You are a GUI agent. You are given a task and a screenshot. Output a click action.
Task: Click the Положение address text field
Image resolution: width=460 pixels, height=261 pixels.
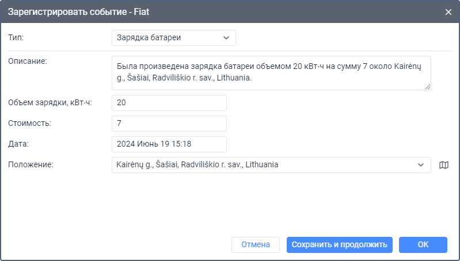pos(262,165)
